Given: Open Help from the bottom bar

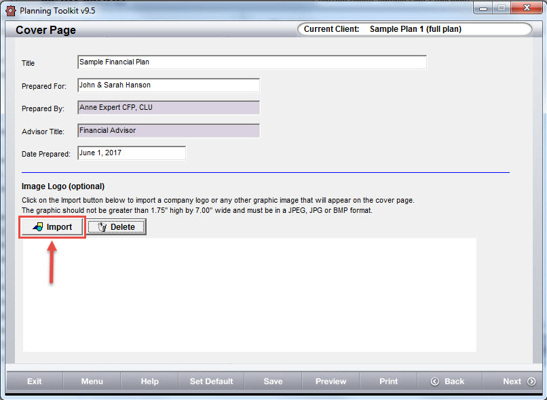Looking at the screenshot, I should [x=150, y=381].
